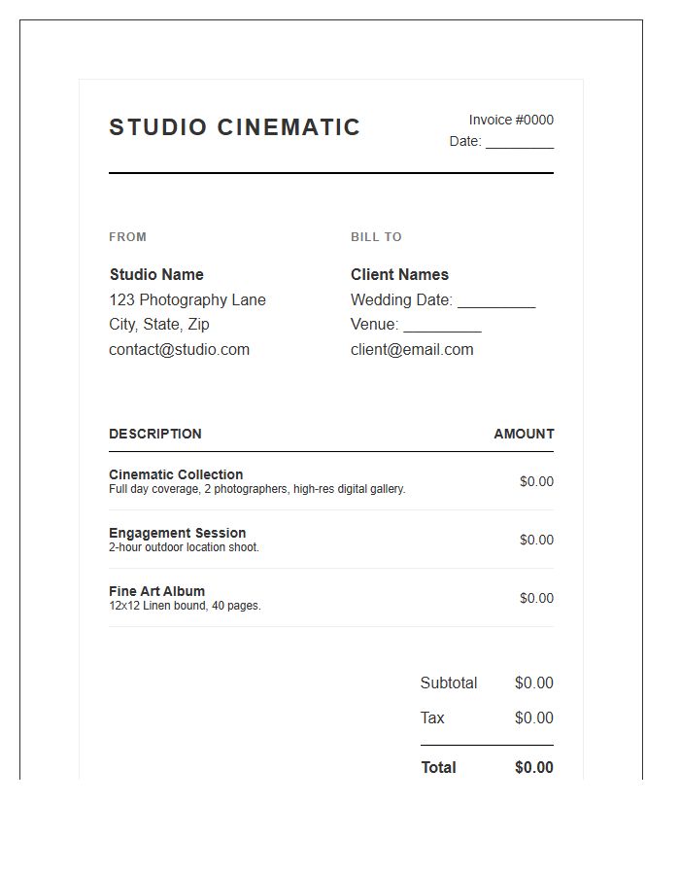
Task: Click the AMOUNT column header
Action: [x=524, y=435]
